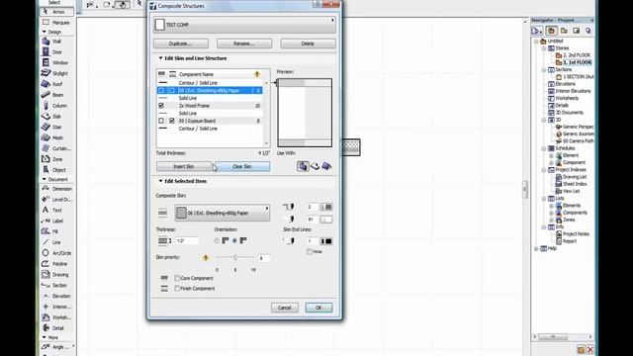Pick the Curtain Wall tool

coord(56,148)
